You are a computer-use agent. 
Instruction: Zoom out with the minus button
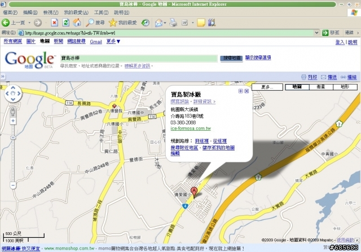13,185
